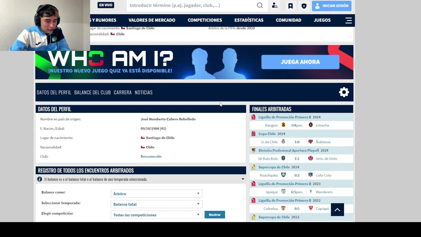Open the advanced person search icon
This screenshot has width=421, height=237.
tap(275, 6)
